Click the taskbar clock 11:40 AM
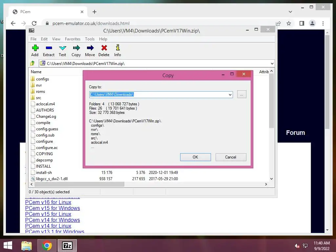Viewport: 336px width, 252px height. click(322, 243)
